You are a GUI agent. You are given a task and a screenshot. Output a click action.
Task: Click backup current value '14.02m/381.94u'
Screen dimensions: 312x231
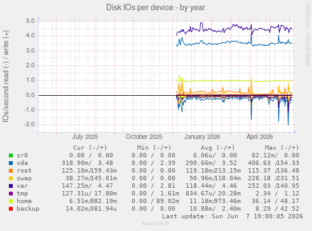point(91,209)
